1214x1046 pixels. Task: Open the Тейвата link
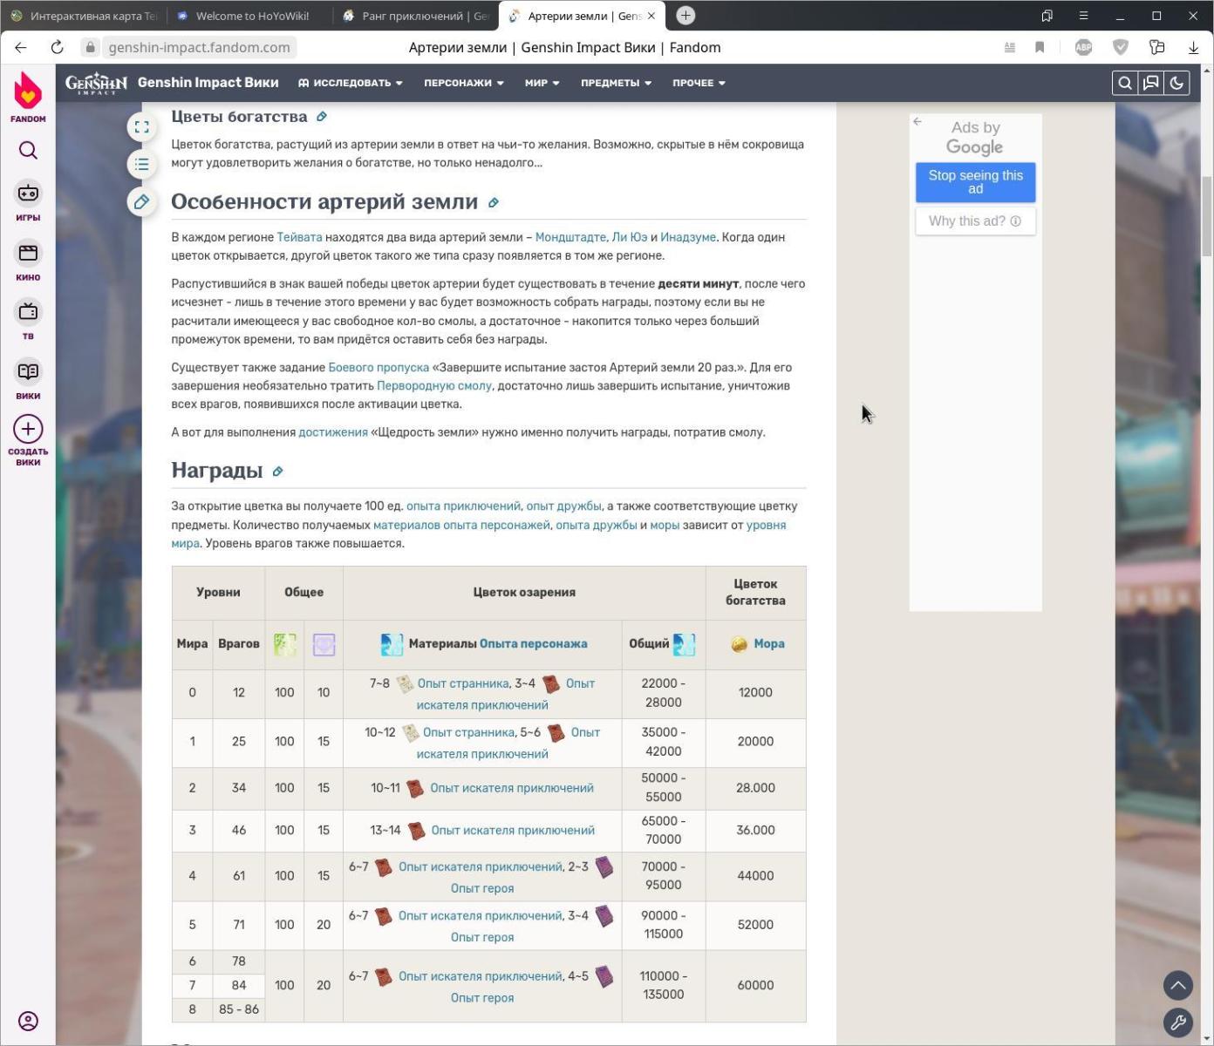(x=299, y=237)
